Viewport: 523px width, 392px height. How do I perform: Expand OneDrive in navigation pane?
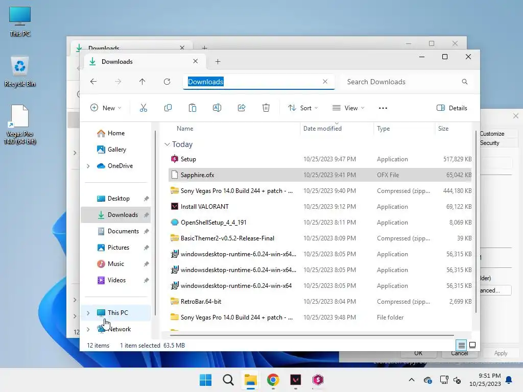(88, 166)
